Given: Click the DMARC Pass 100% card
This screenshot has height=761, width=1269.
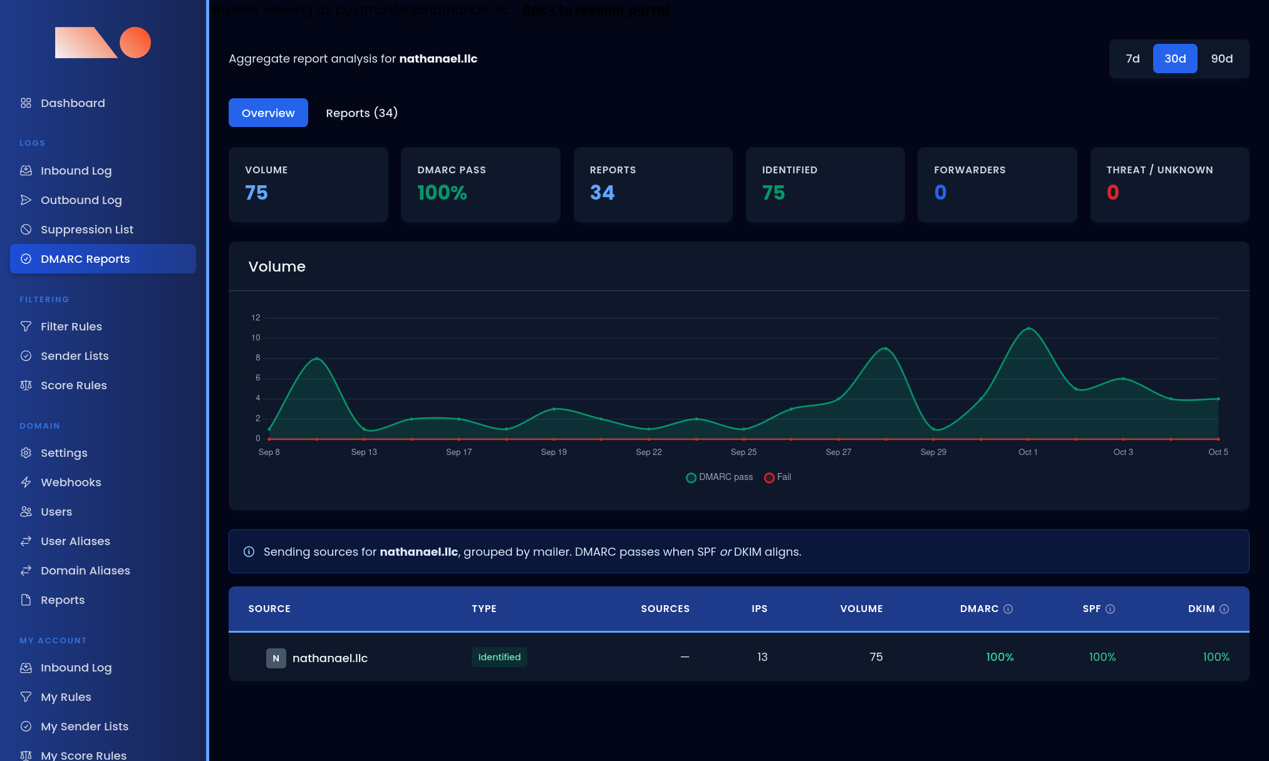Looking at the screenshot, I should coord(480,185).
